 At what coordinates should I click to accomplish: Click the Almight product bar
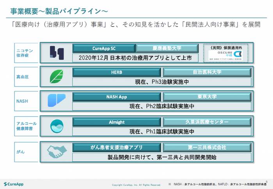[117, 122]
